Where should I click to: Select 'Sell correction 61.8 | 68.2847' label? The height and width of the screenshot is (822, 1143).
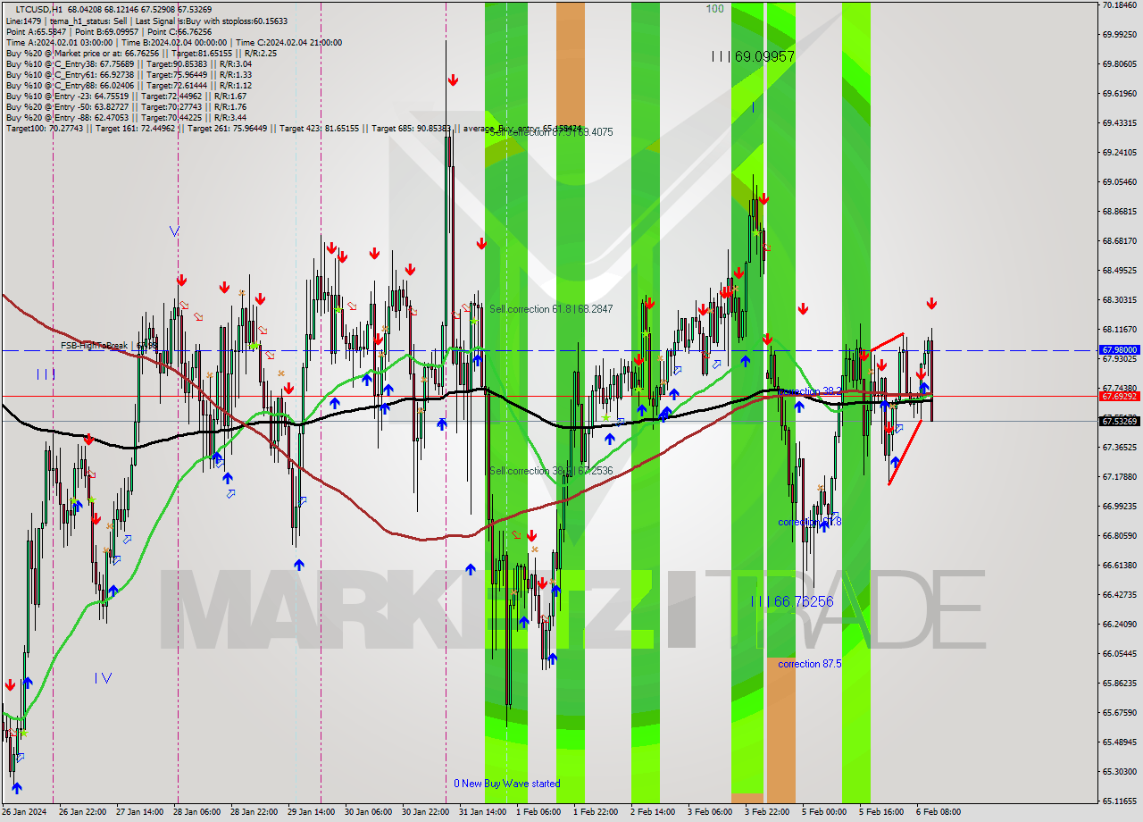[x=551, y=309]
